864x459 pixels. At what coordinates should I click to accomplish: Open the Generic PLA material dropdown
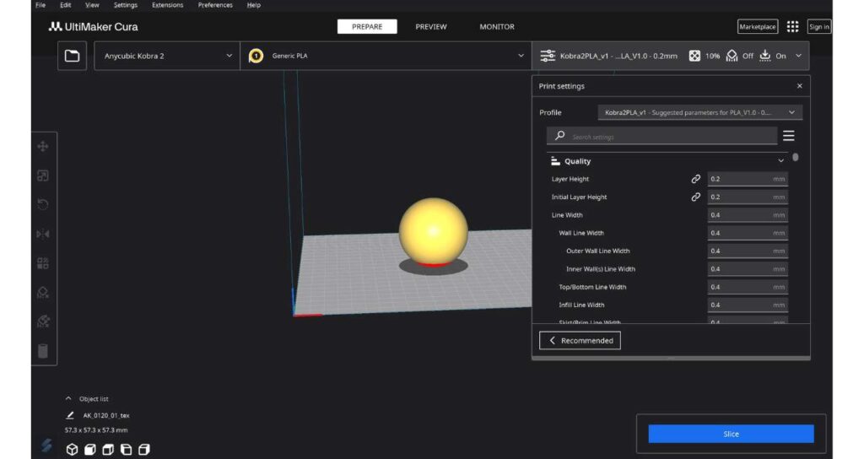pyautogui.click(x=386, y=56)
